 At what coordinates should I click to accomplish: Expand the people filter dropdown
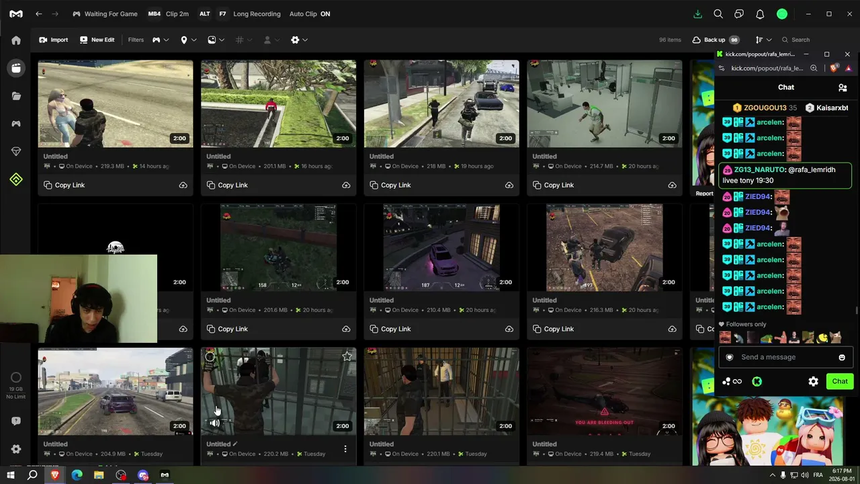[x=271, y=40]
